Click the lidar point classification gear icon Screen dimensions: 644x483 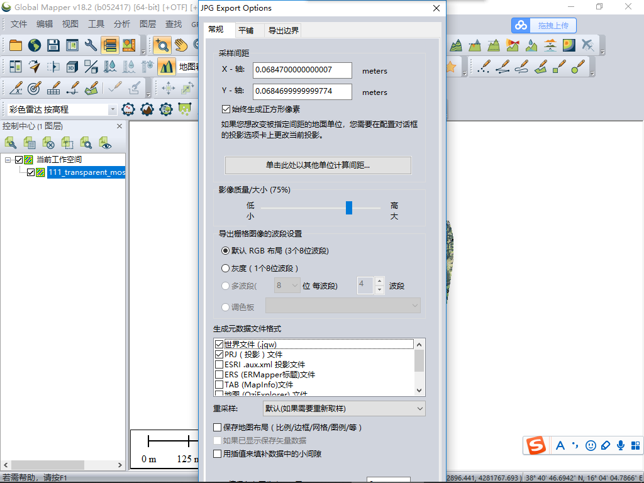tap(128, 109)
